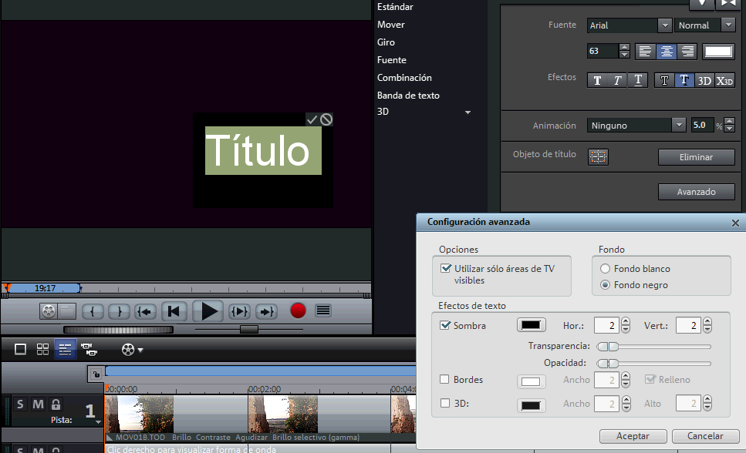746x453 pixels.
Task: Apply bold text effect
Action: (597, 80)
